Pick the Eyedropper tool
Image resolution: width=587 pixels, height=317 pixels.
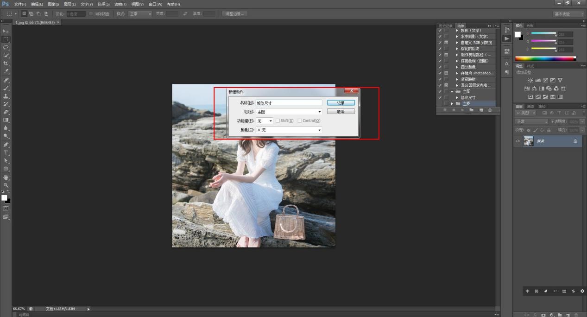6,72
